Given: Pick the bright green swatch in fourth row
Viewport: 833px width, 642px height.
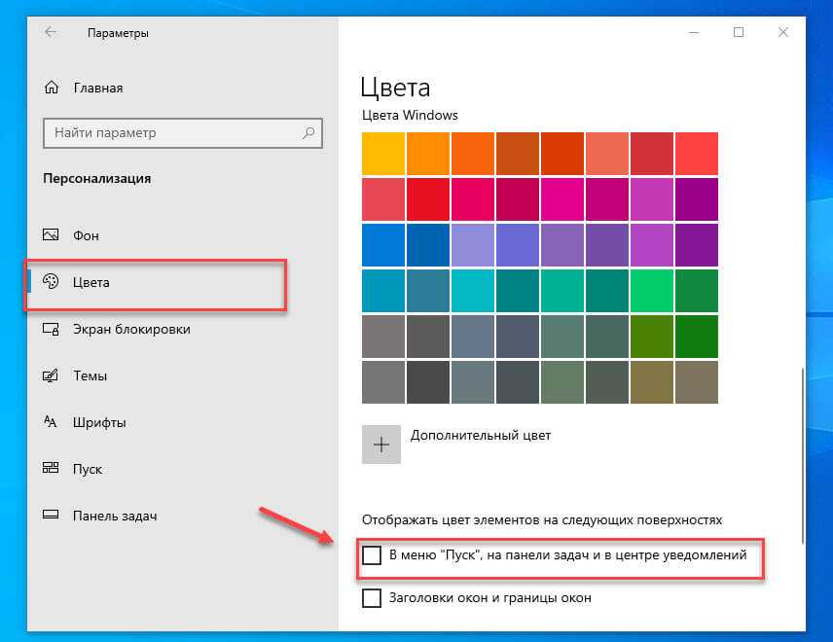Looking at the screenshot, I should click(x=651, y=290).
